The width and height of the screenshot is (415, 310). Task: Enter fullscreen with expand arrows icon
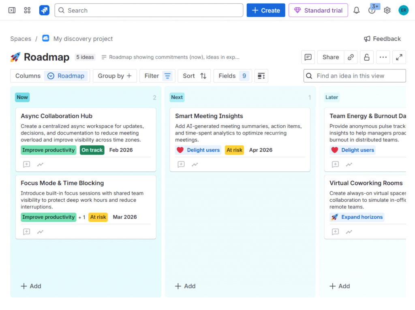[399, 57]
